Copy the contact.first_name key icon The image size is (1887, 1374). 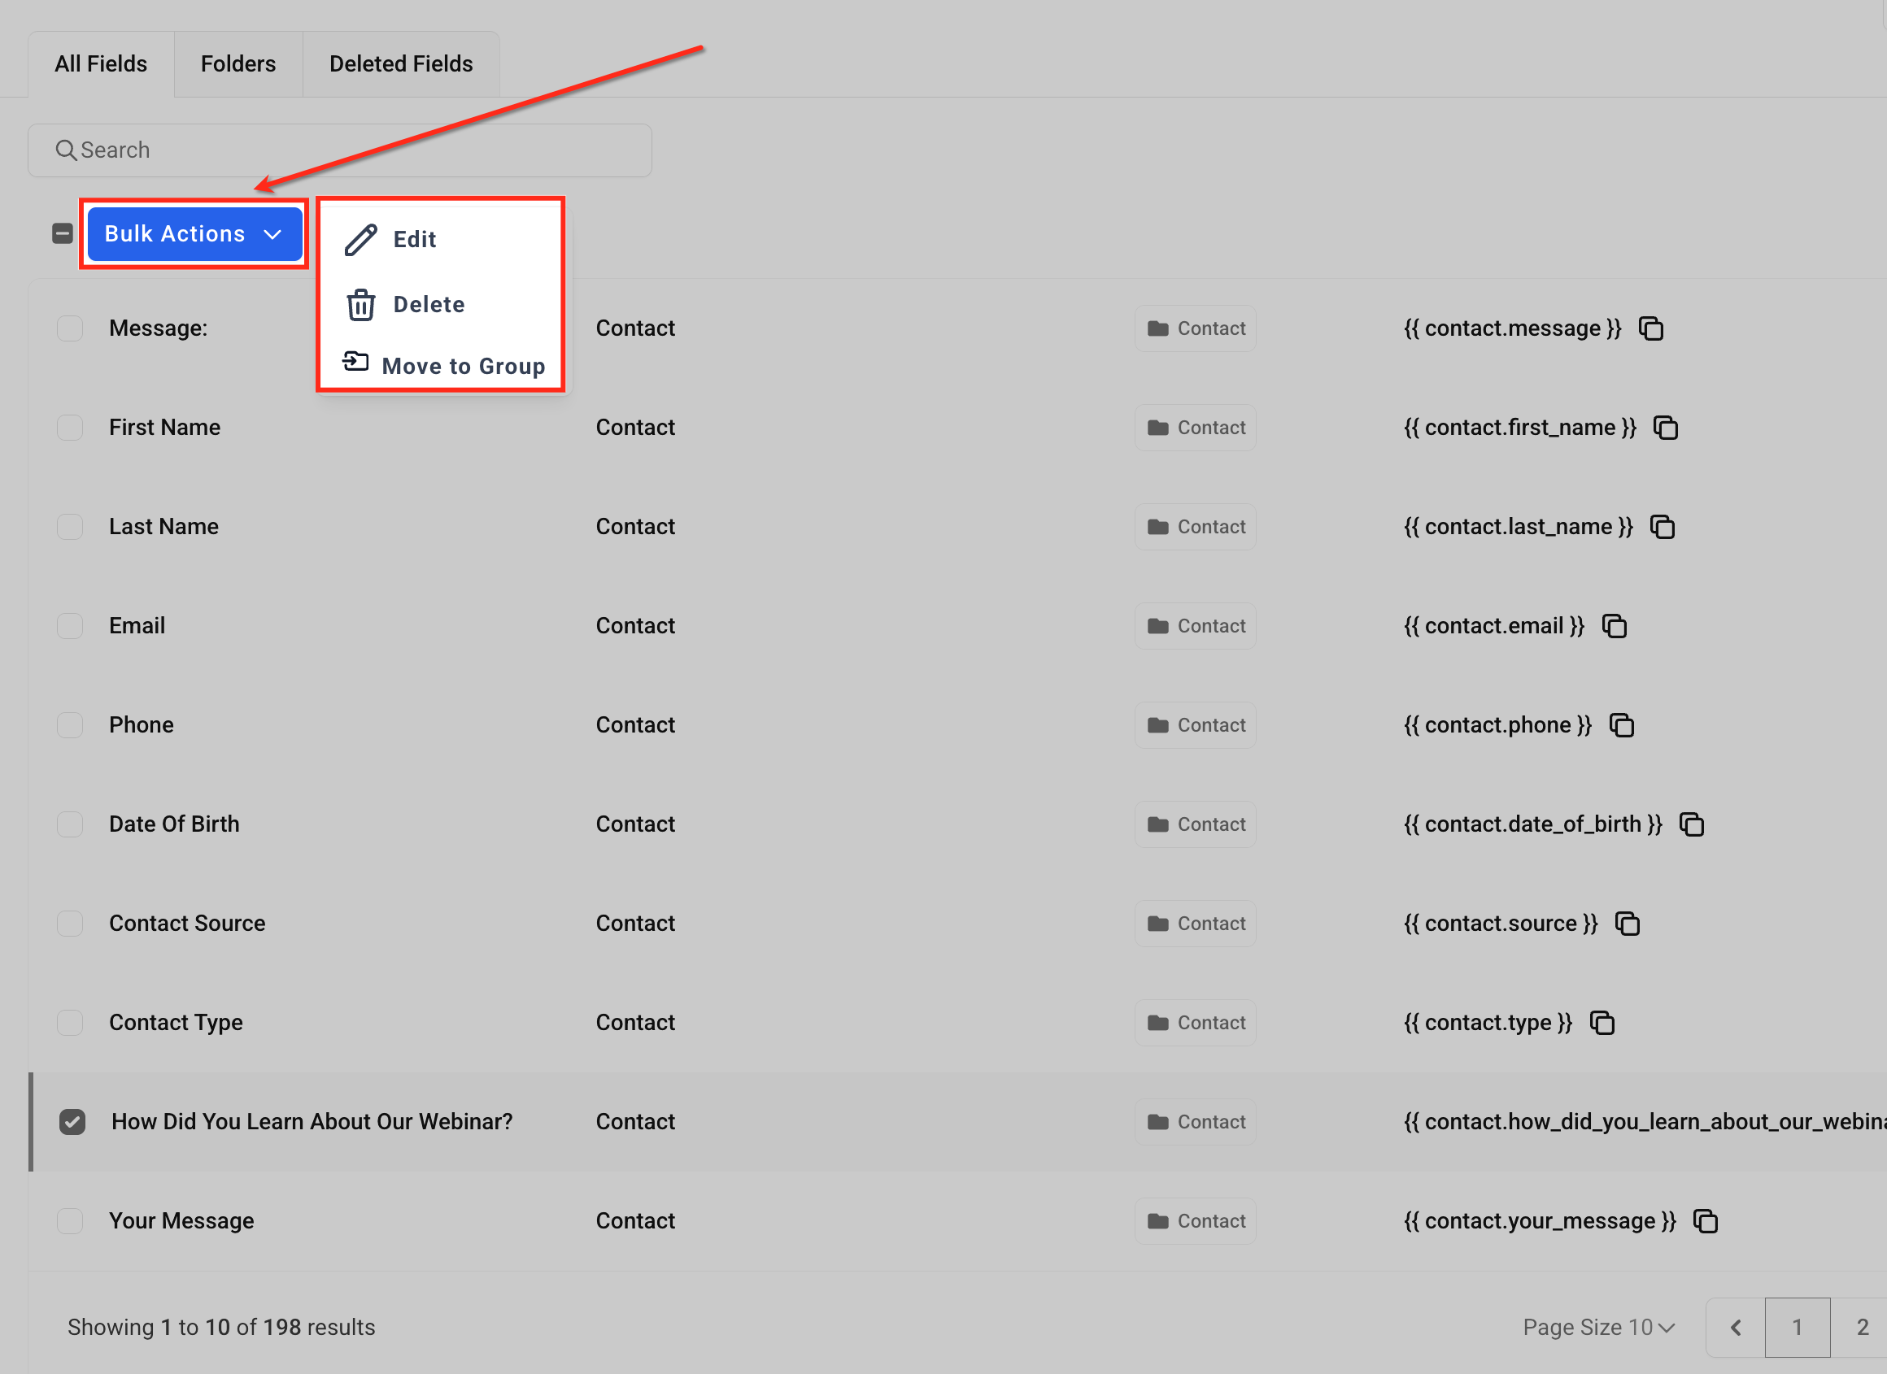pos(1666,428)
